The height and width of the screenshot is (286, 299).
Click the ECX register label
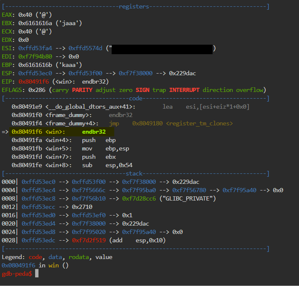[x=7, y=31]
